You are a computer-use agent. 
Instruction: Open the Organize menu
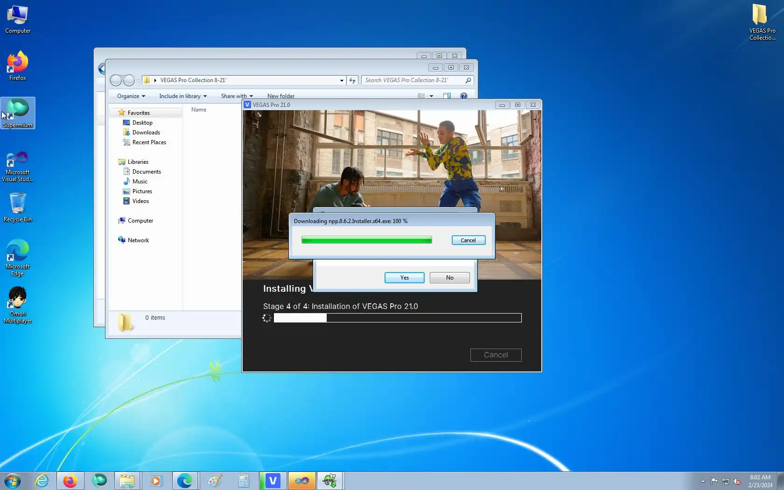(x=131, y=96)
